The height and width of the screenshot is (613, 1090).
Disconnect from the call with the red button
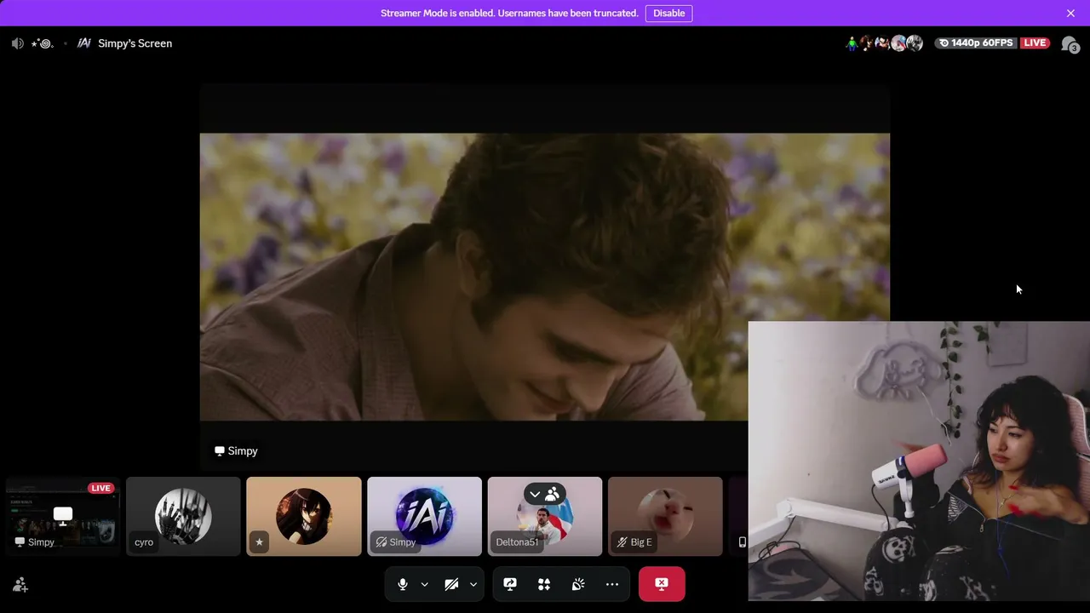point(662,584)
